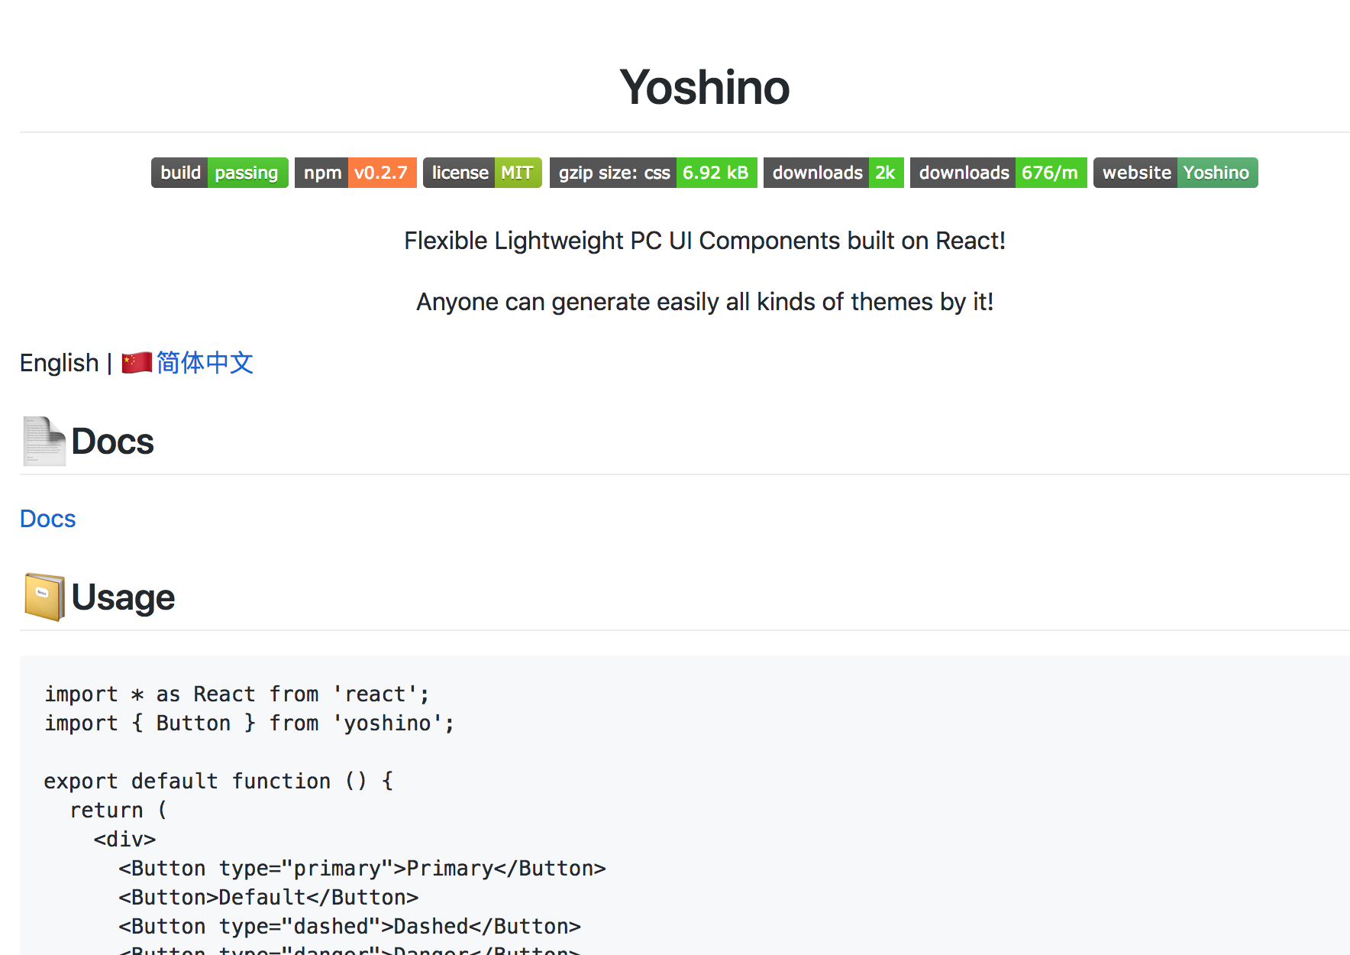Open the 简体中文 language link
The height and width of the screenshot is (955, 1350).
205,363
